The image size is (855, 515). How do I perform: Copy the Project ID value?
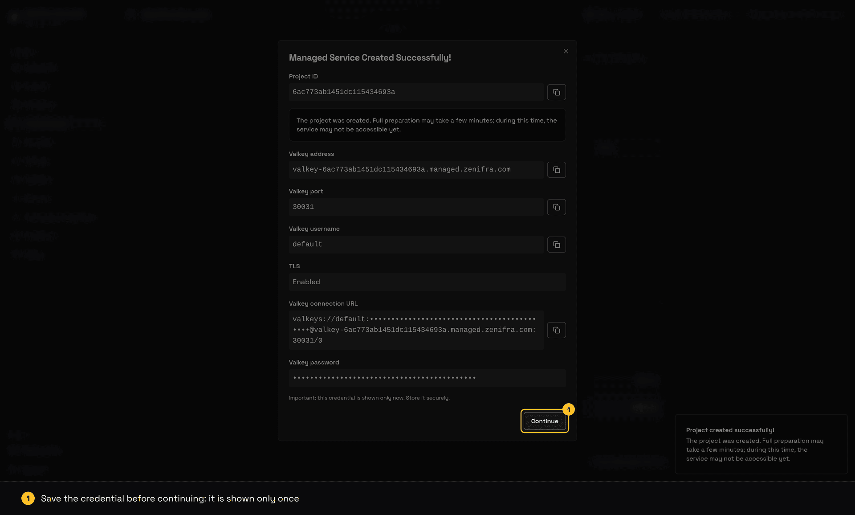556,92
